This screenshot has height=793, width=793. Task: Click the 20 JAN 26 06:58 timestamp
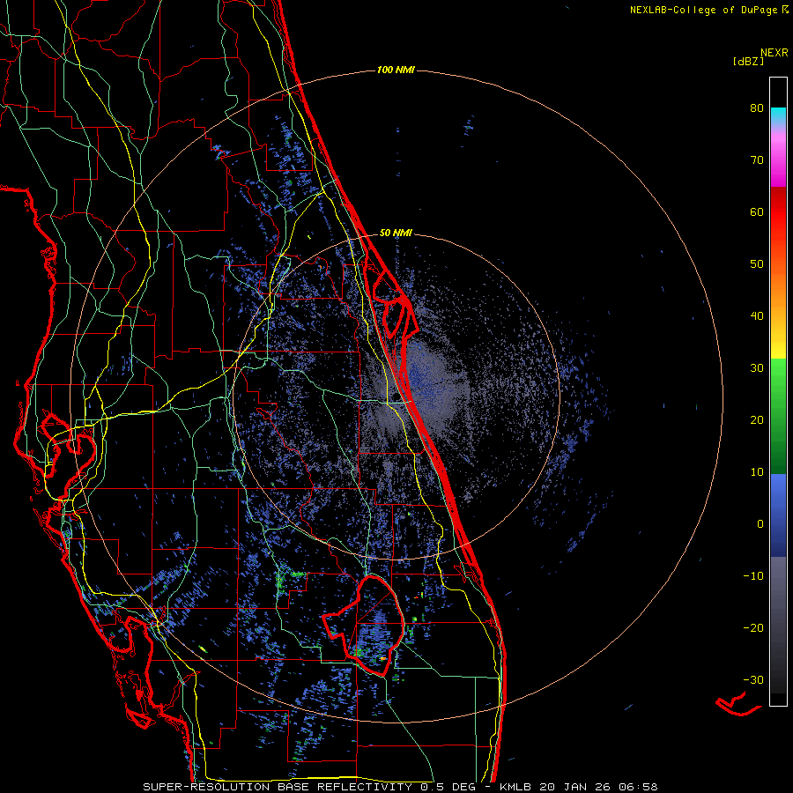(x=599, y=787)
